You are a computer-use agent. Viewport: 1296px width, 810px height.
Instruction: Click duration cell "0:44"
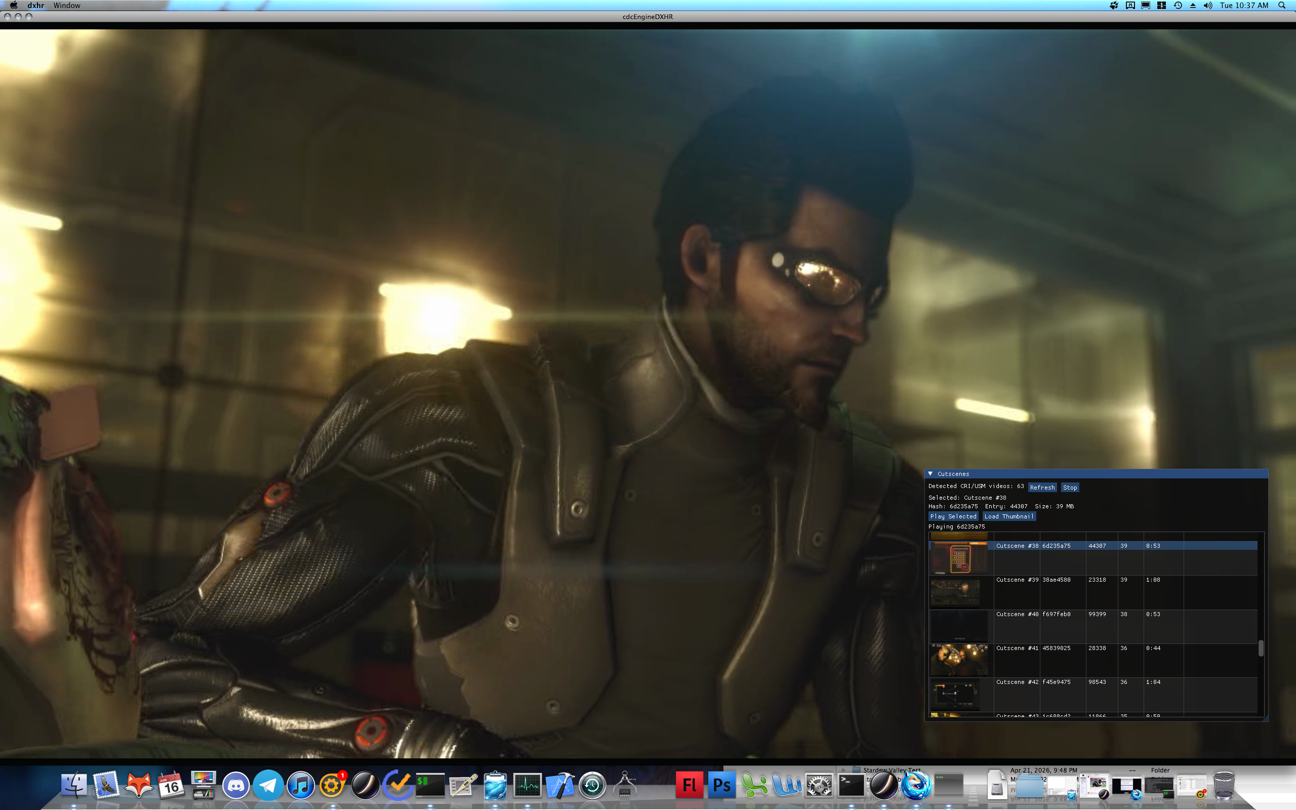[1153, 648]
